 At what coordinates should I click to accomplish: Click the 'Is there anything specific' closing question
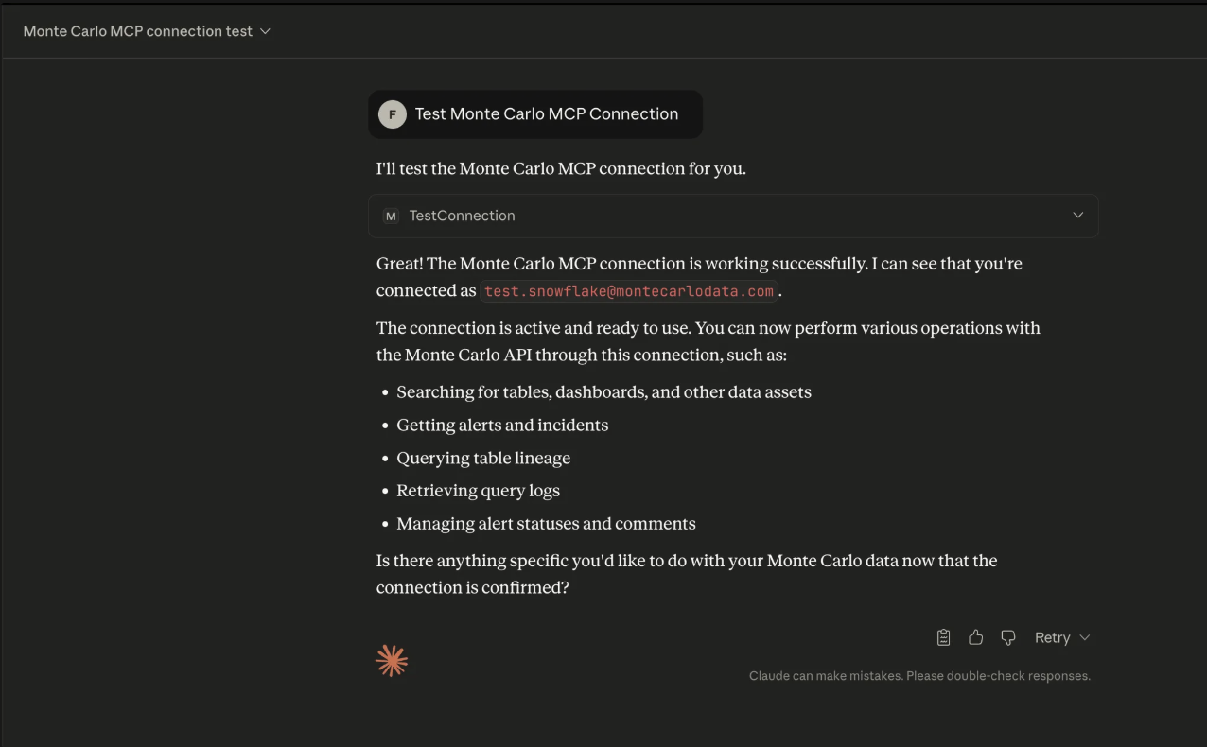click(x=687, y=574)
